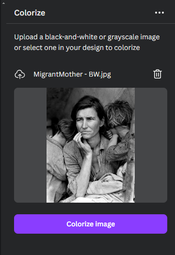Click the upload instructions text
175x255 pixels.
[x=87, y=42]
